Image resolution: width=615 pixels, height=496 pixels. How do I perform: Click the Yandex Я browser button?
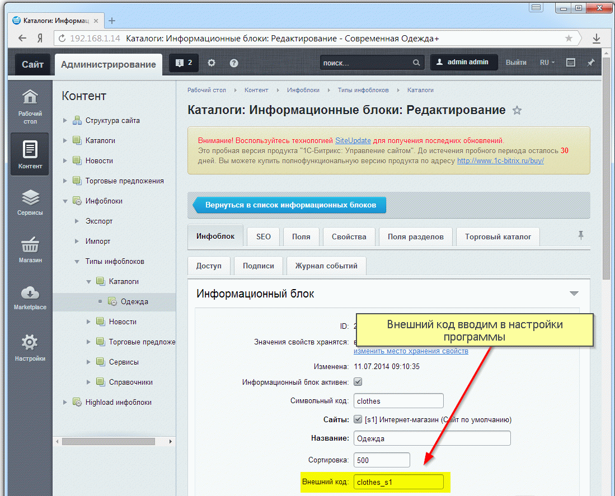pos(40,38)
